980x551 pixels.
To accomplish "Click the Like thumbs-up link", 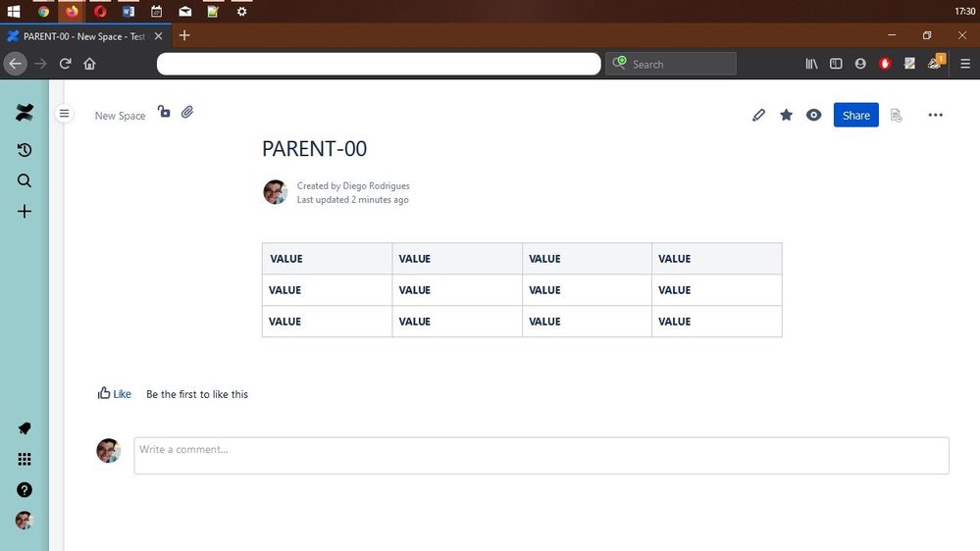I will tap(115, 393).
